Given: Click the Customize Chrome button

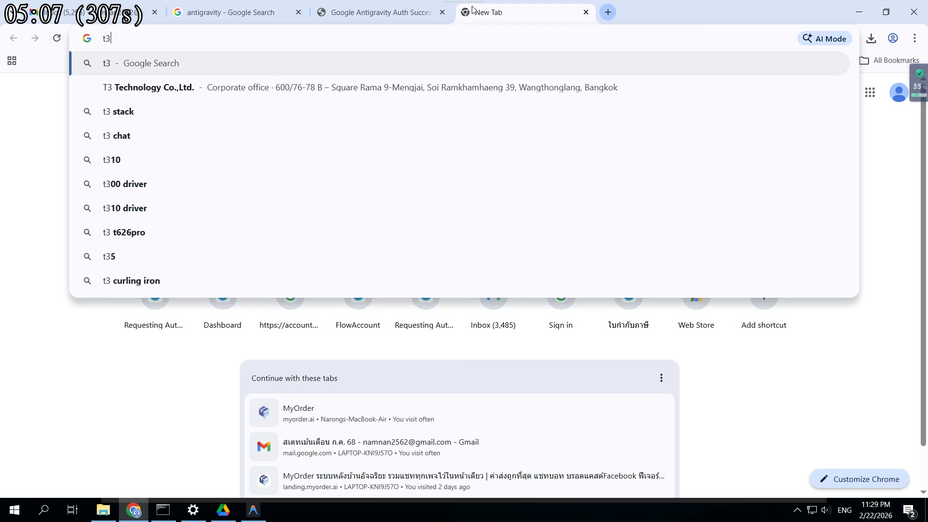Looking at the screenshot, I should click(x=859, y=479).
